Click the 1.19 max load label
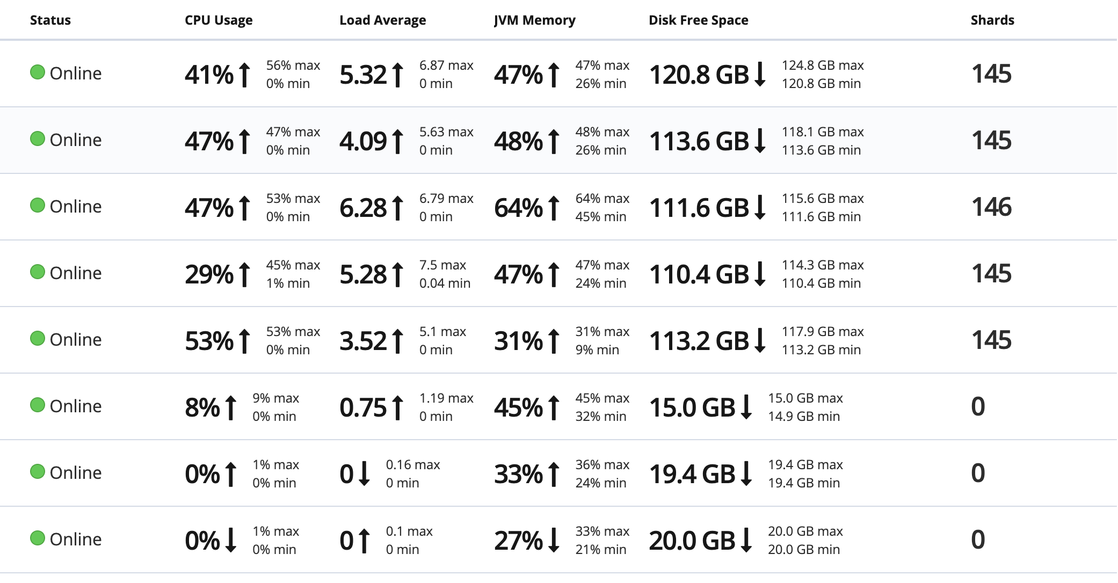1118x583 pixels. pos(446,398)
